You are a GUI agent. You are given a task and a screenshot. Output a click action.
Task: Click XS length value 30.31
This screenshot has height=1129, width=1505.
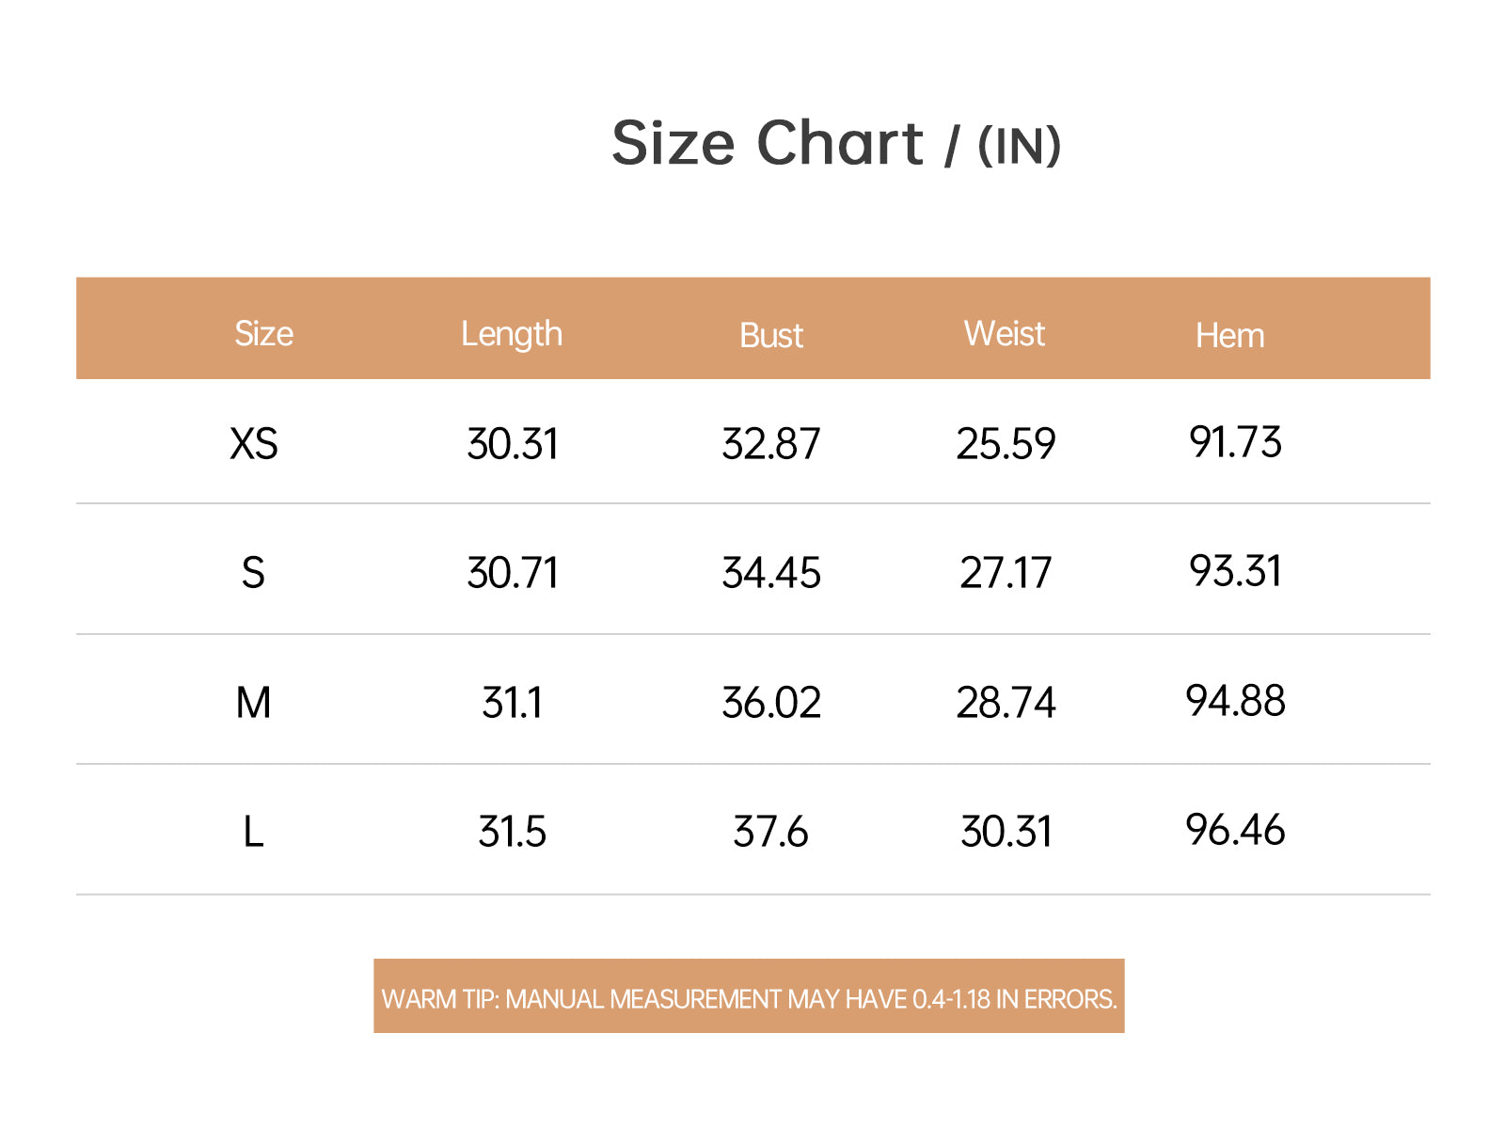point(513,444)
